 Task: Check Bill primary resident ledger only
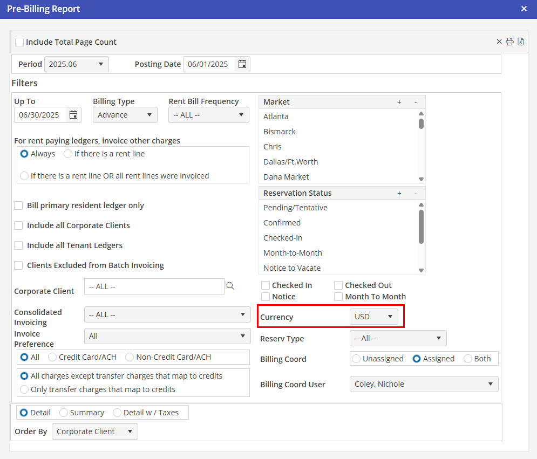(18, 205)
